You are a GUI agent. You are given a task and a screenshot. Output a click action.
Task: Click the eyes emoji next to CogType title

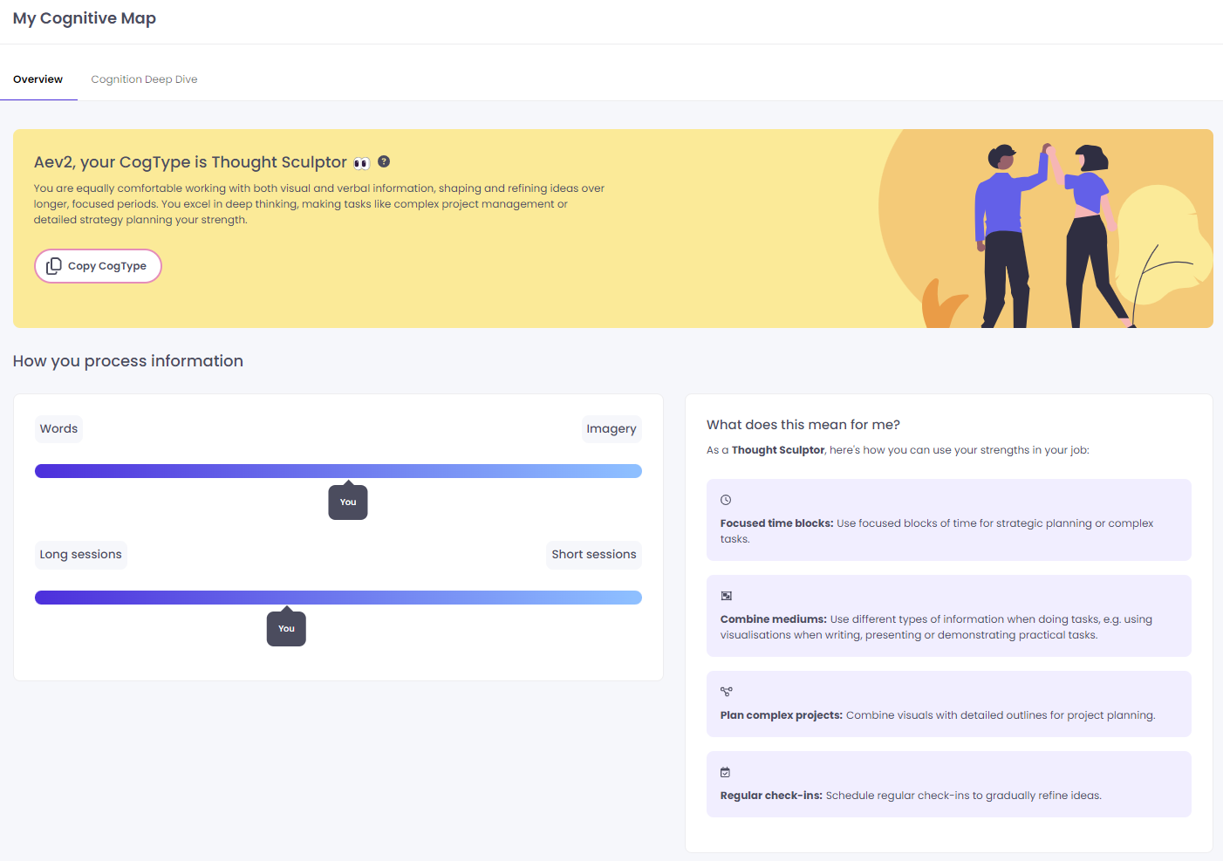pyautogui.click(x=361, y=163)
